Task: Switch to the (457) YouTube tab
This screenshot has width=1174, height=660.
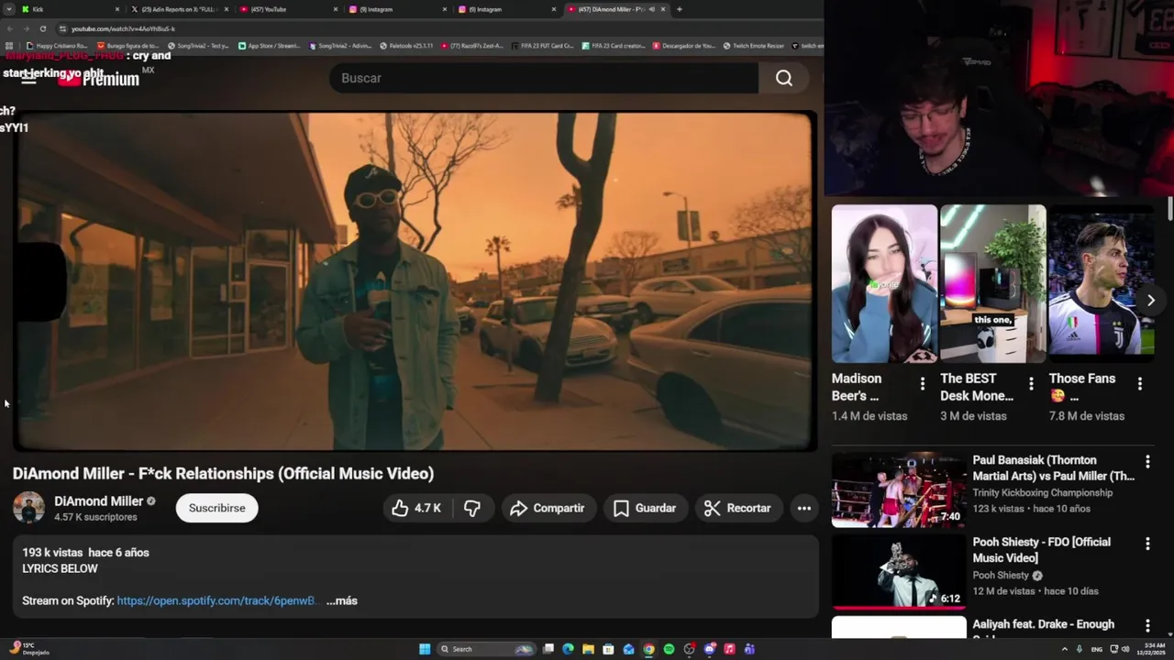Action: click(288, 9)
